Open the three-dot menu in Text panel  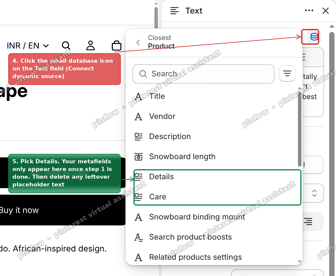click(309, 10)
